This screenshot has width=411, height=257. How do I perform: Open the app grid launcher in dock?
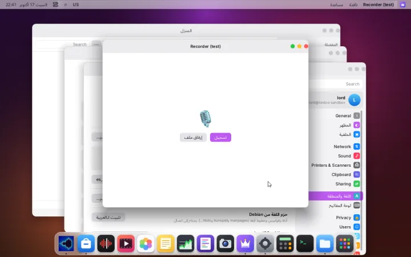coord(345,244)
